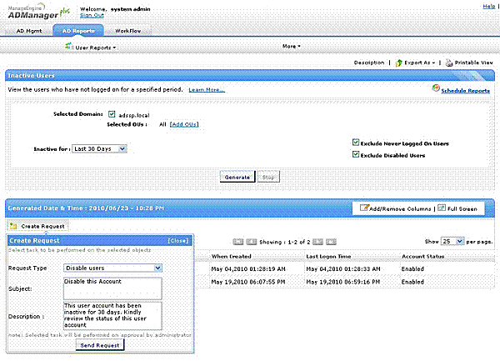500x361 pixels.
Task: Click the Schedule Reports icon
Action: click(x=436, y=88)
